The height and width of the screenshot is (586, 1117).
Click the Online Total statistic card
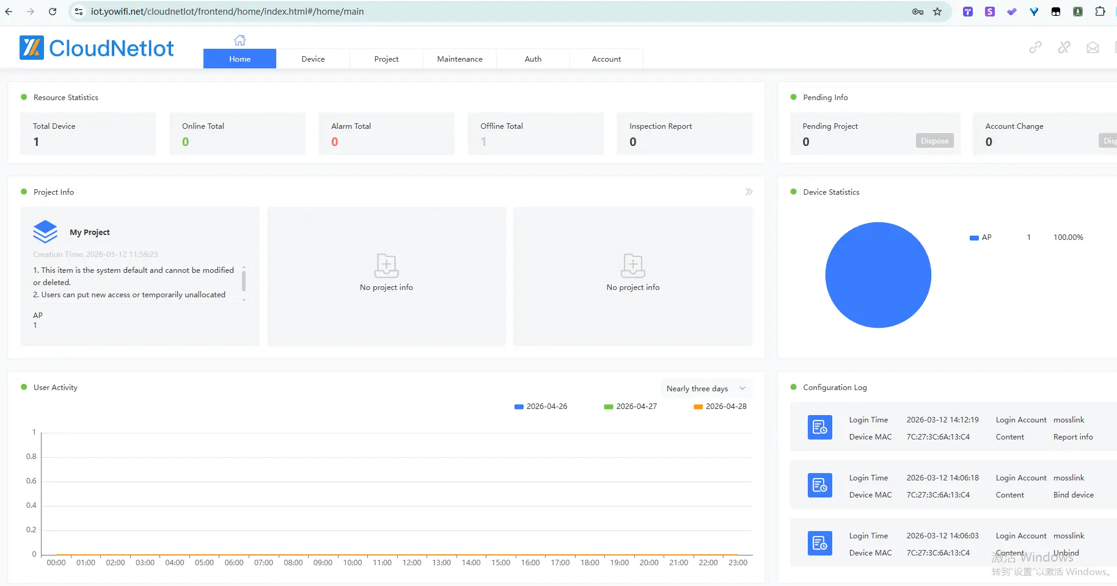pyautogui.click(x=237, y=133)
